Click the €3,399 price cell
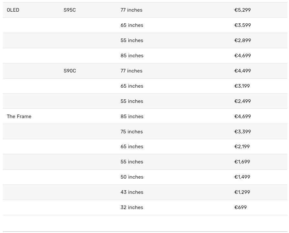The image size is (289, 233). coord(242,132)
